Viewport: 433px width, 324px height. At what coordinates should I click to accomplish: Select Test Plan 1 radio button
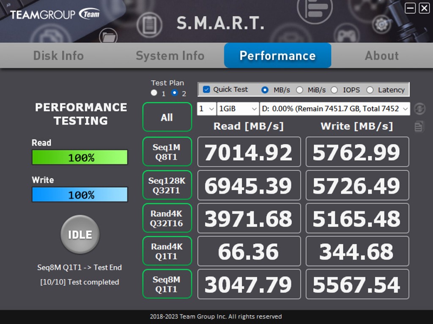click(154, 93)
